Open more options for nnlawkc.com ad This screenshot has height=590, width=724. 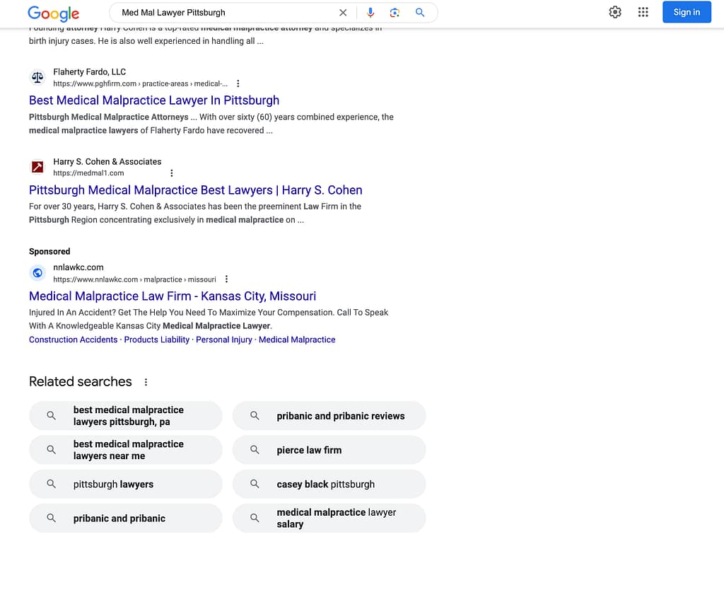coord(226,279)
